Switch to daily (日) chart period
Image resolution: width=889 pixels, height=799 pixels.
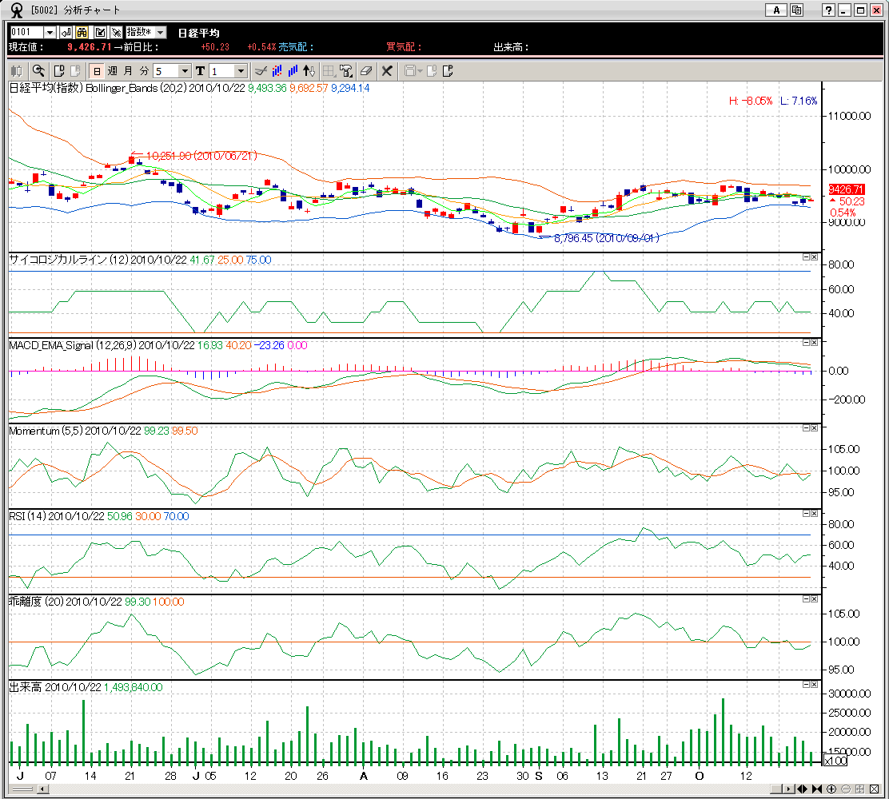pyautogui.click(x=97, y=71)
